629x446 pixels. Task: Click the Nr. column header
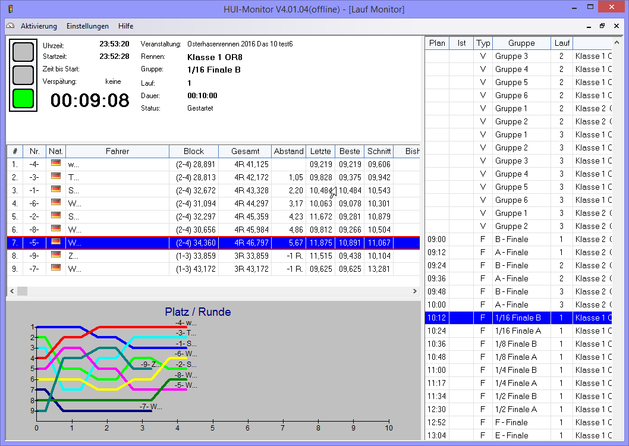(34, 151)
